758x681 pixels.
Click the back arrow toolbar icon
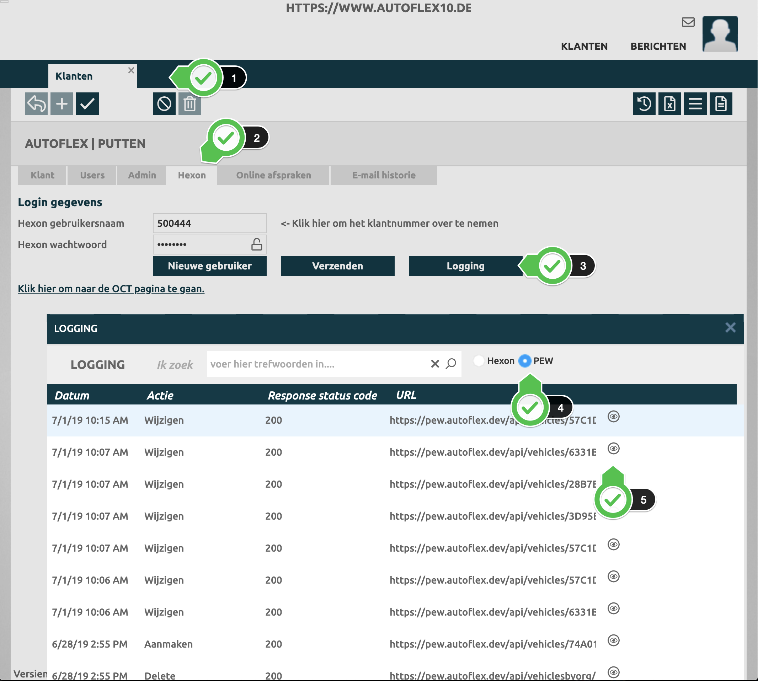click(x=36, y=104)
